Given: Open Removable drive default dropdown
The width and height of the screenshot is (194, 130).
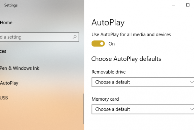Looking at the screenshot, I should pyautogui.click(x=143, y=82).
